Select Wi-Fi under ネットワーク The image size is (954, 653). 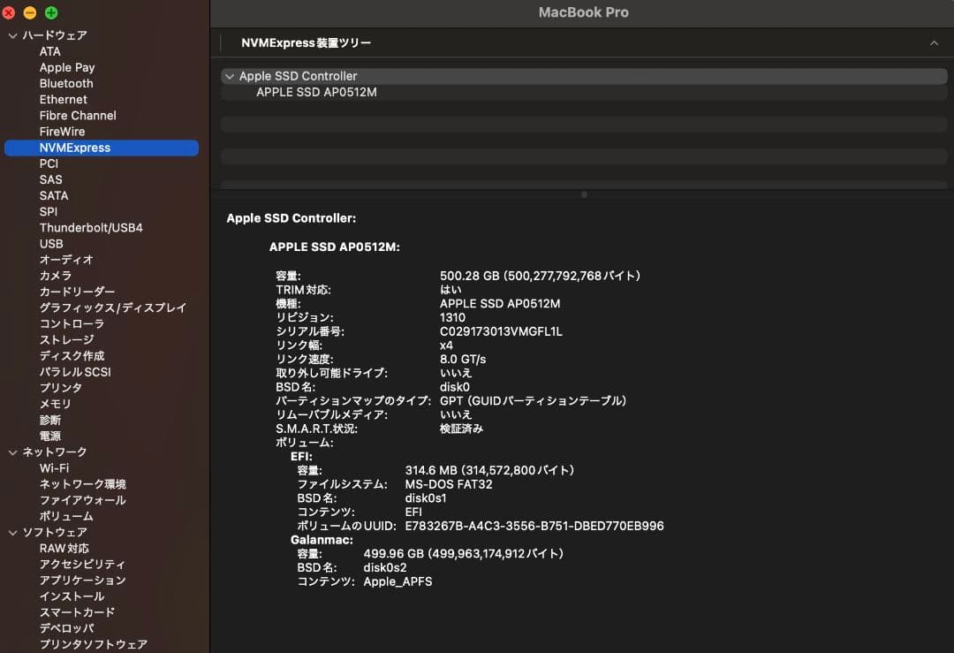pos(54,468)
